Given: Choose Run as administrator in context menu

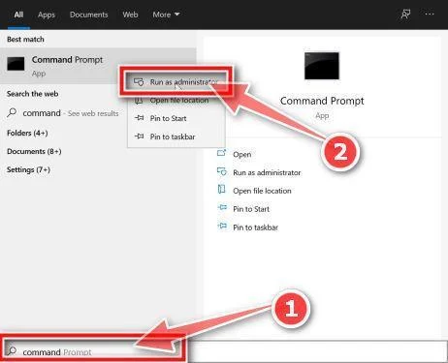Looking at the screenshot, I should 176,82.
